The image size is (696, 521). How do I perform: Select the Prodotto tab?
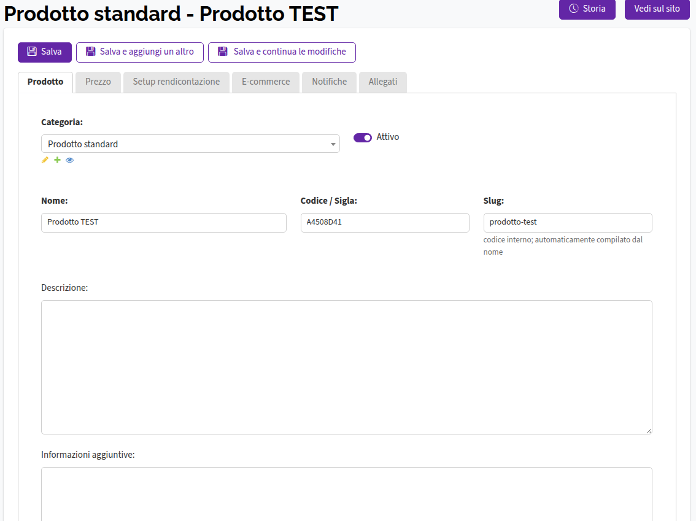(x=45, y=82)
